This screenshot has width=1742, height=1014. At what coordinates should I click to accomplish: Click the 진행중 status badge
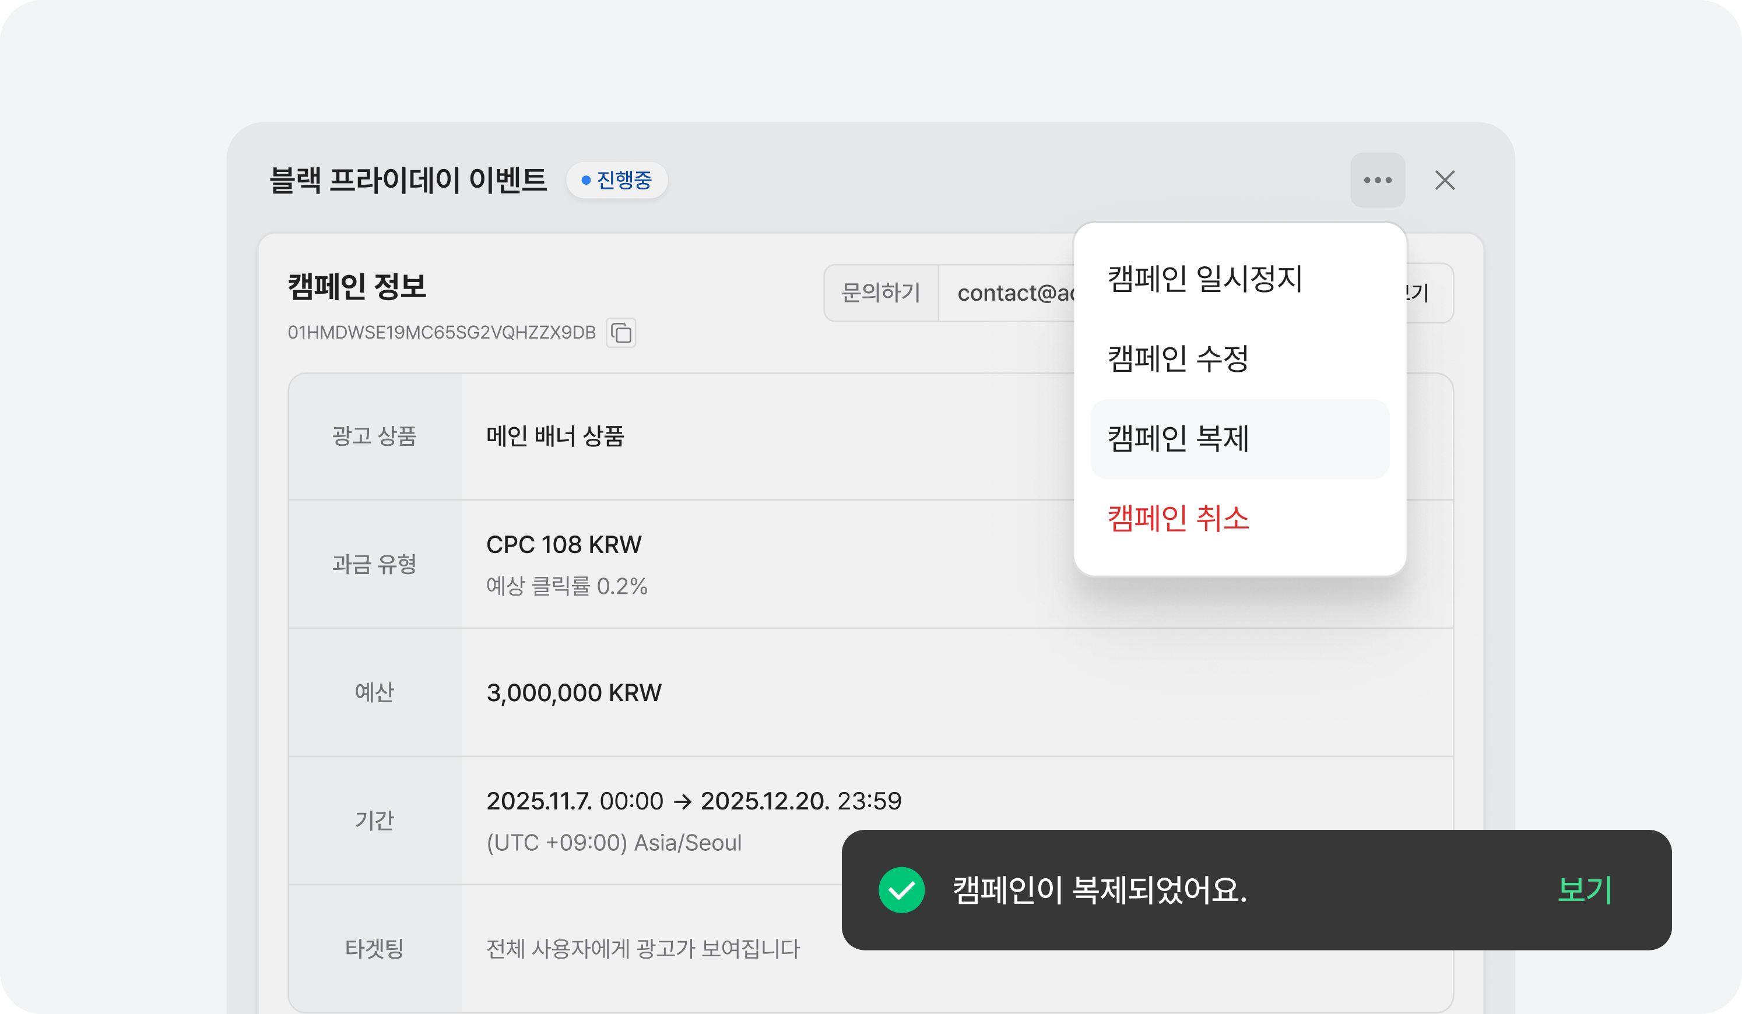617,181
